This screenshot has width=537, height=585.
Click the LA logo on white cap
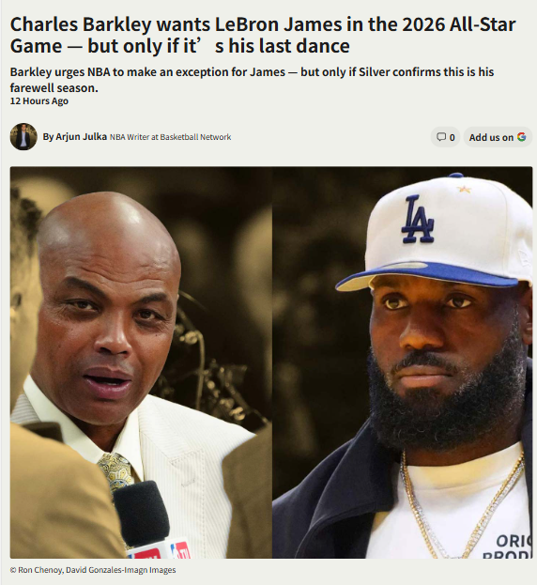(x=418, y=219)
